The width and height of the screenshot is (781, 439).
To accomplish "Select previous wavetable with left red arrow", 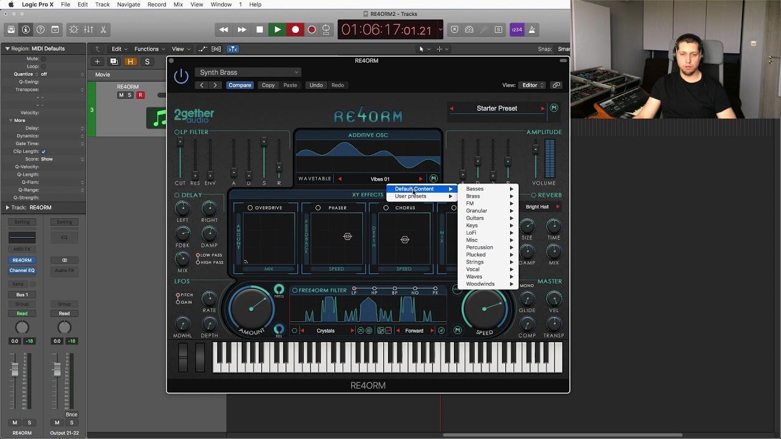I will pyautogui.click(x=340, y=179).
